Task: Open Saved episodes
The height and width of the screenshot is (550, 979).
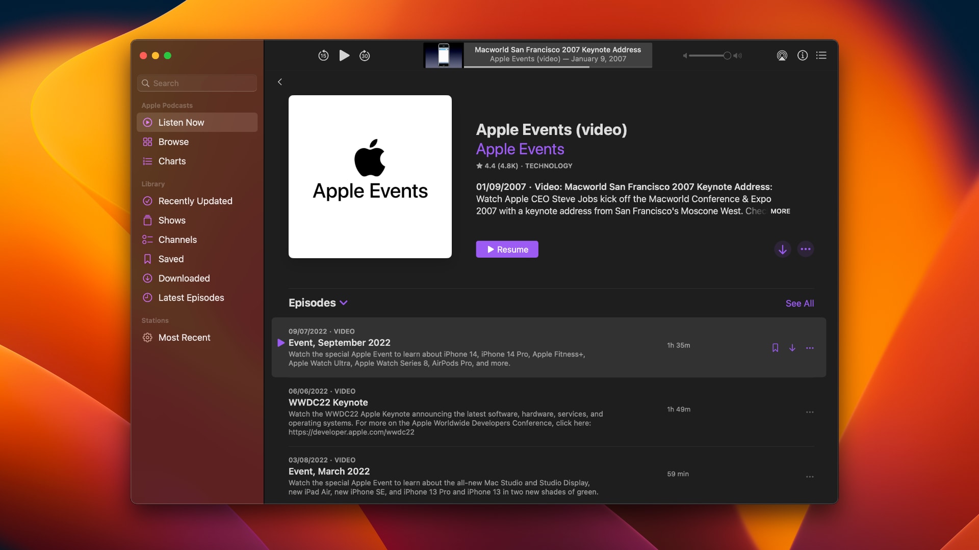Action: click(197, 259)
